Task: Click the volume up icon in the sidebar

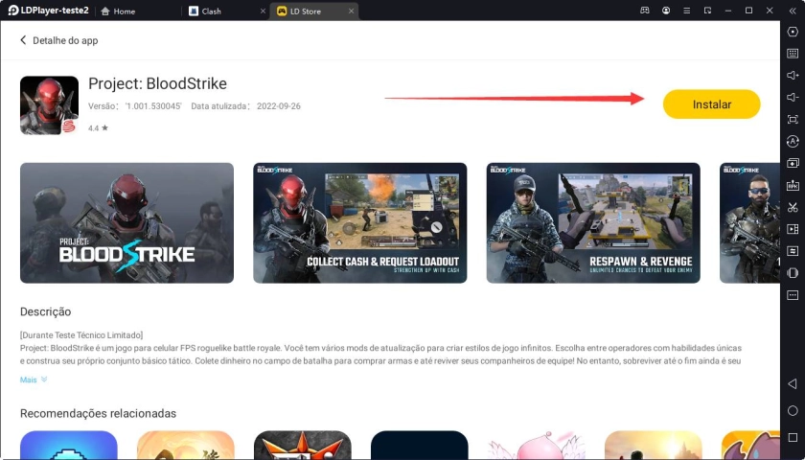Action: pyautogui.click(x=793, y=76)
